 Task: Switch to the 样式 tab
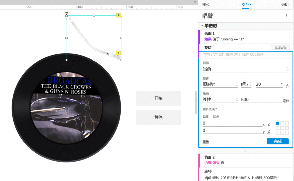point(206,5)
